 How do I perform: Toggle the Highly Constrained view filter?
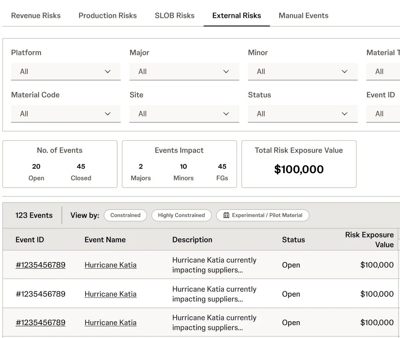pos(181,215)
